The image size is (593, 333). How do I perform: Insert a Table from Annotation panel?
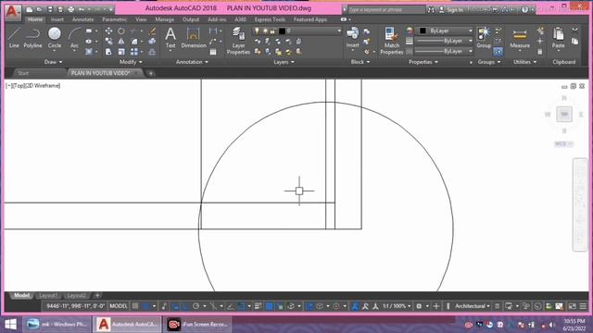[213, 52]
